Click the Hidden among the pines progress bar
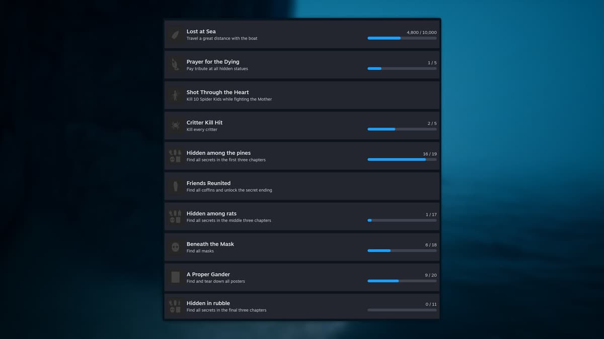The height and width of the screenshot is (339, 604). click(402, 159)
